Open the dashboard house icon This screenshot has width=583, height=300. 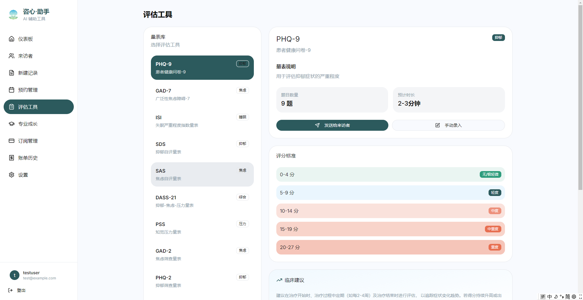12,39
